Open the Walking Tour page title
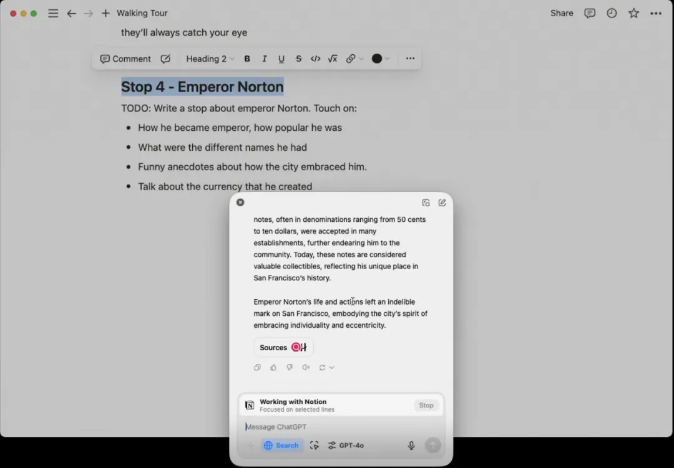This screenshot has height=468, width=674. pyautogui.click(x=142, y=13)
